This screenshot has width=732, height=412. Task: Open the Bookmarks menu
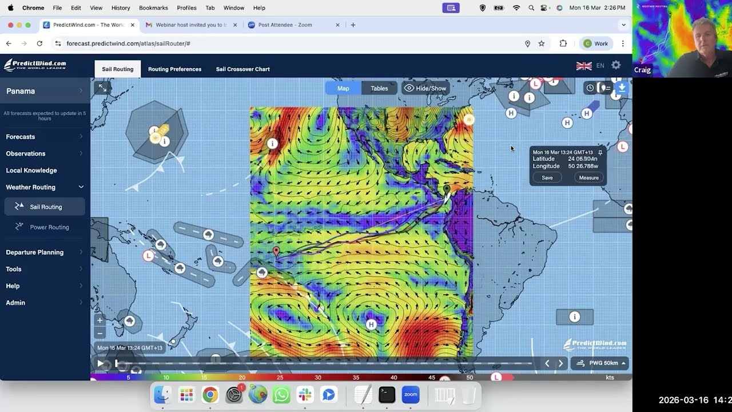pos(153,8)
